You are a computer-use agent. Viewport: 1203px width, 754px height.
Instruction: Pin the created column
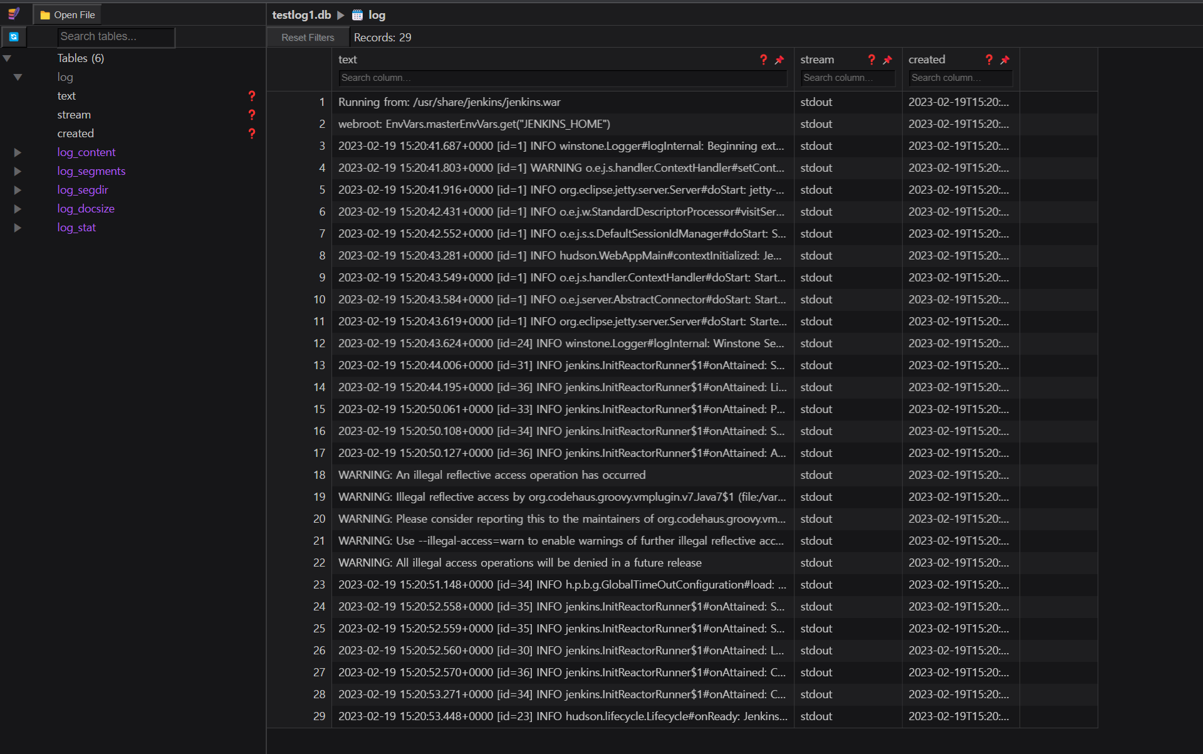pyautogui.click(x=1005, y=60)
